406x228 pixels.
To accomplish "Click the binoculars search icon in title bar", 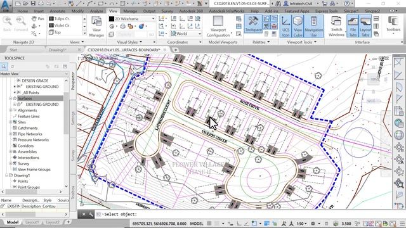I will [x=278, y=4].
